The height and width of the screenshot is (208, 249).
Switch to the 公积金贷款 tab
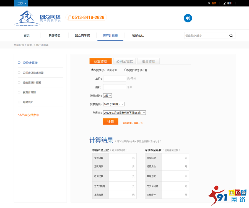pyautogui.click(x=124, y=61)
